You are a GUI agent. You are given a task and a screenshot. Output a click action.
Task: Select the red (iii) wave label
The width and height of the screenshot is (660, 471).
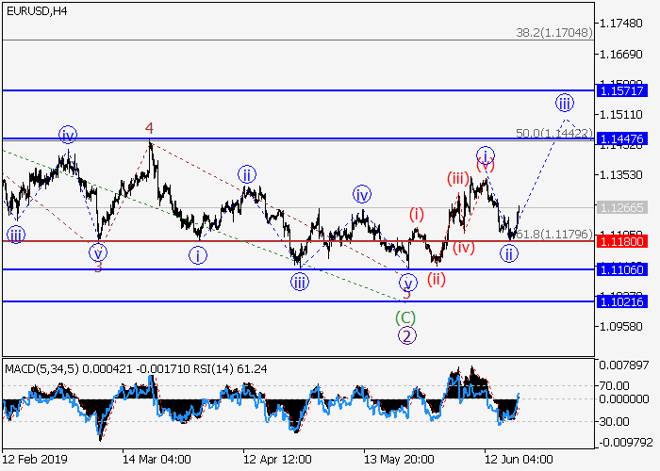(459, 178)
